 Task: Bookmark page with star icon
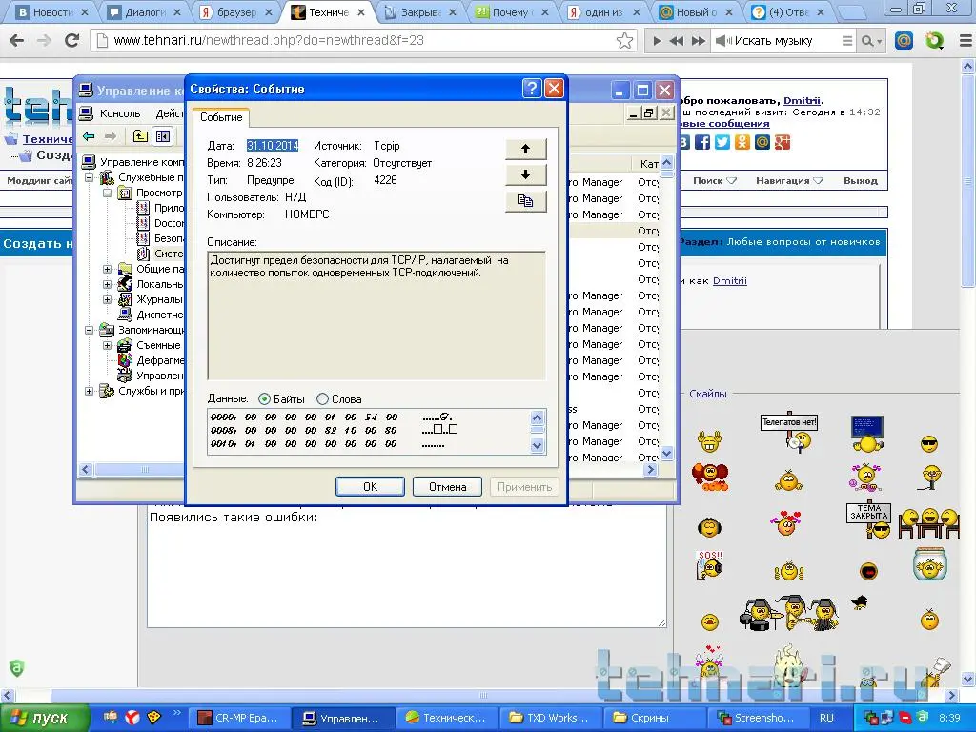pyautogui.click(x=624, y=41)
